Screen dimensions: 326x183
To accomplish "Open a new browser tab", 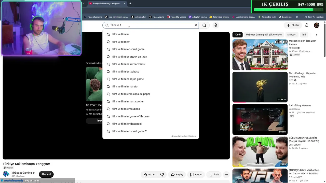I will (x=130, y=4).
